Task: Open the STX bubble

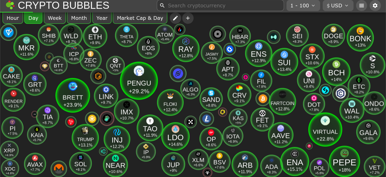Action: click(312, 56)
